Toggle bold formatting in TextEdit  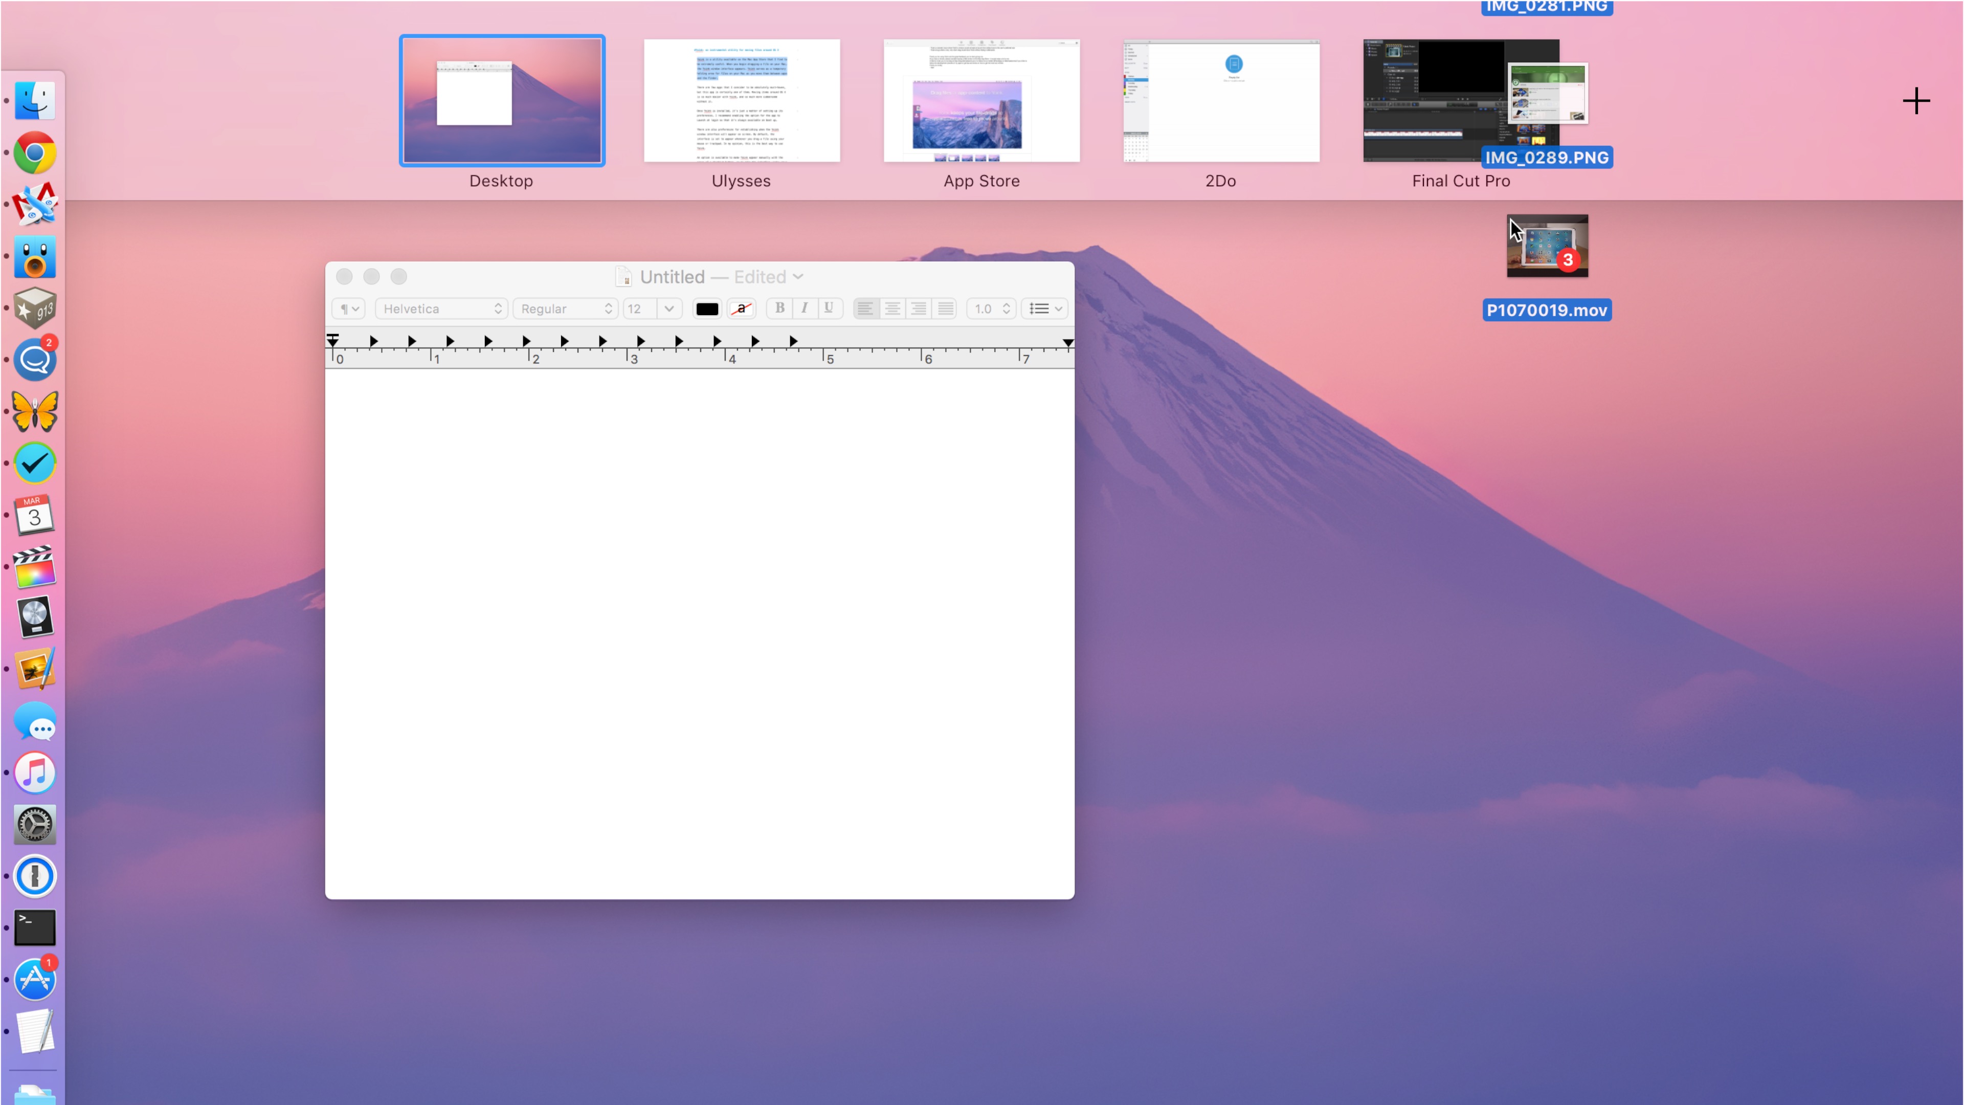(x=779, y=308)
